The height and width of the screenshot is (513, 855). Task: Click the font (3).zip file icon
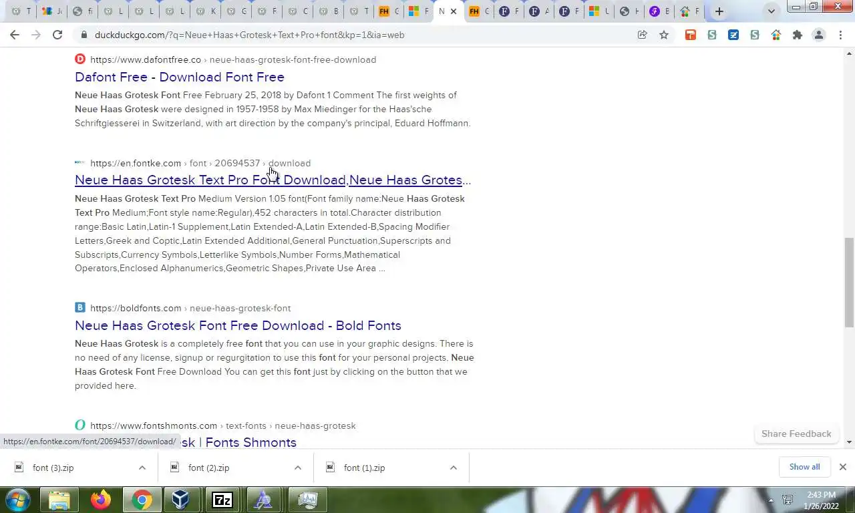pos(19,468)
